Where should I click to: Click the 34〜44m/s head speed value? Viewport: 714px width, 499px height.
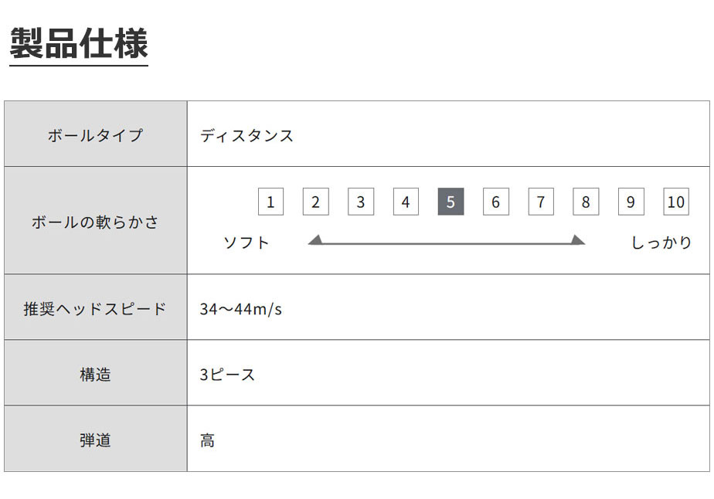[x=241, y=309]
